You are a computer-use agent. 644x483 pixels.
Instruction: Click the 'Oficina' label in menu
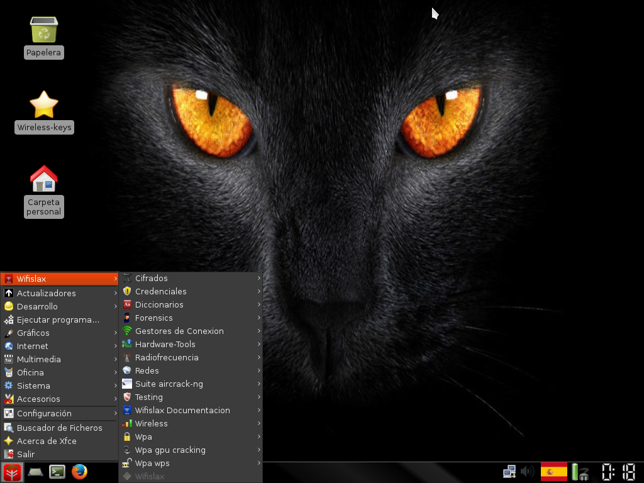[30, 372]
